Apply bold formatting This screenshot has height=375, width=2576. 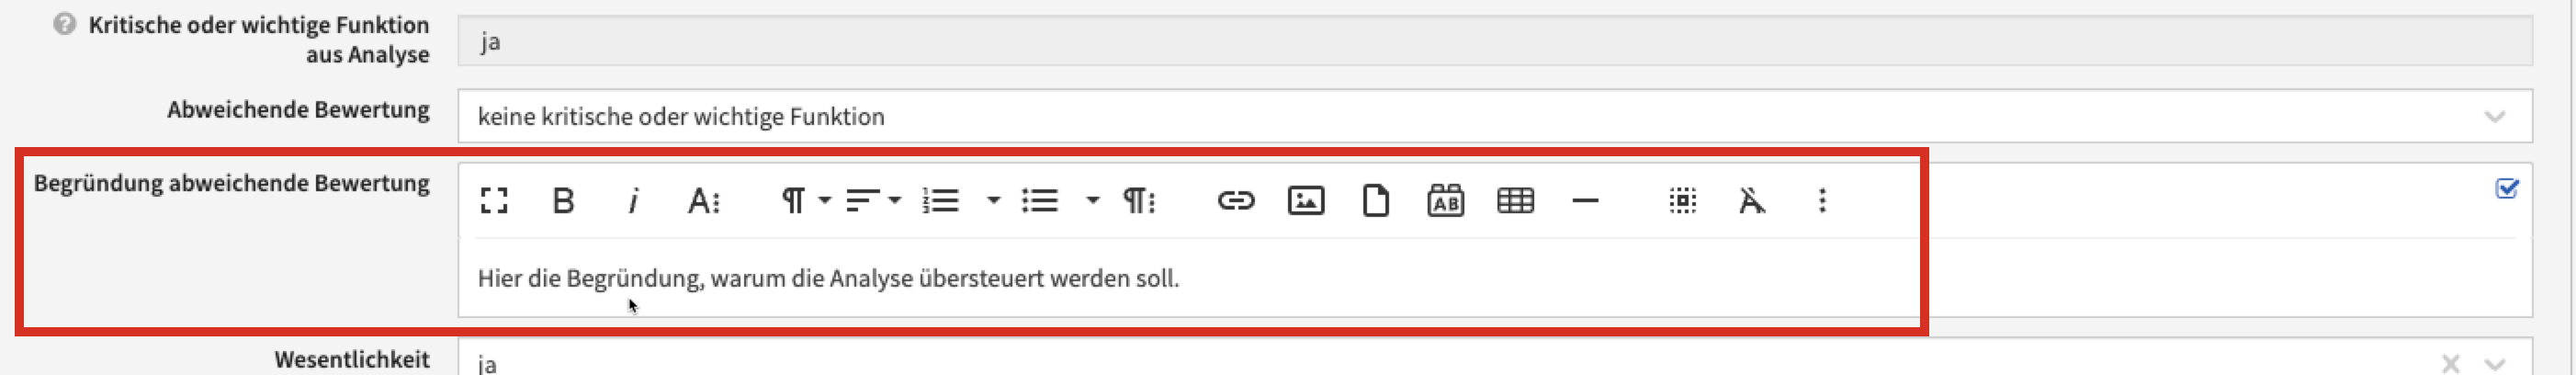563,201
